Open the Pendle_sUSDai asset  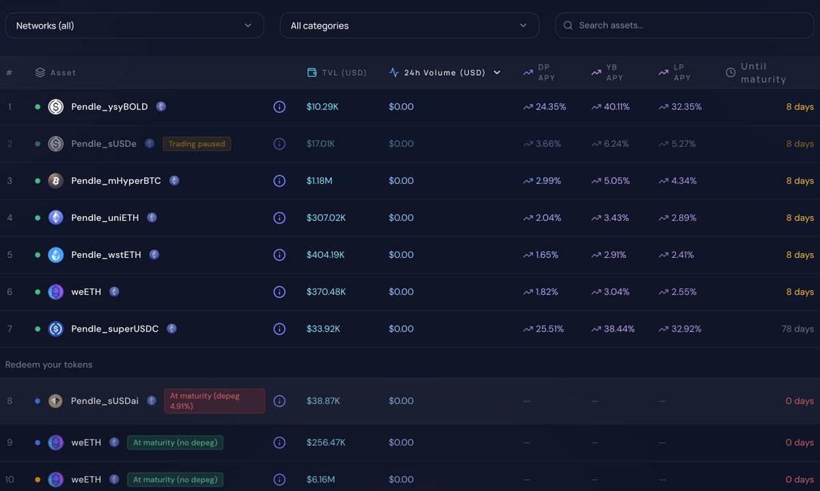(105, 401)
